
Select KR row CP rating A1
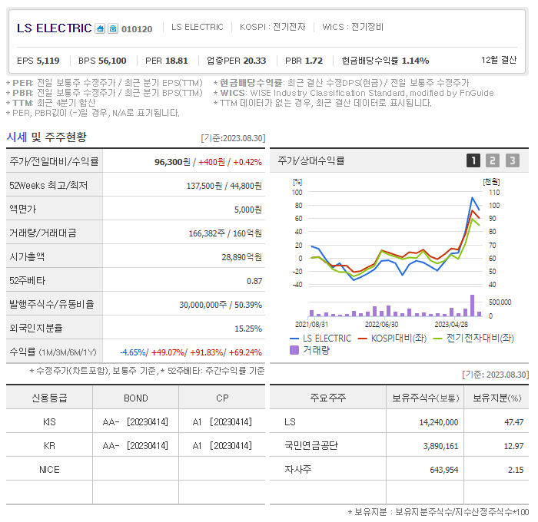click(197, 445)
